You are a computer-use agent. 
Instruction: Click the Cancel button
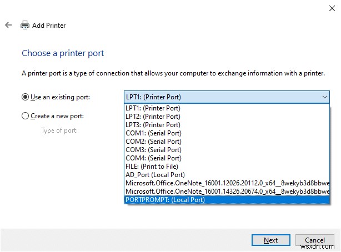pyautogui.click(x=315, y=240)
